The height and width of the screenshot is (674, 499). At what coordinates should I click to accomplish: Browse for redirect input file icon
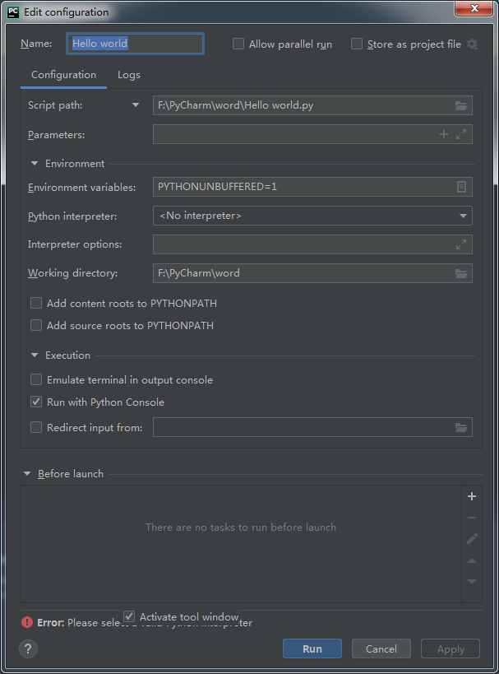[x=461, y=427]
